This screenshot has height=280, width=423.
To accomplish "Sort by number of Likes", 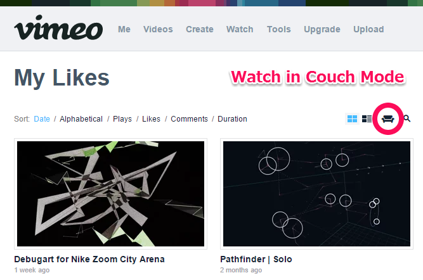I will click(151, 119).
